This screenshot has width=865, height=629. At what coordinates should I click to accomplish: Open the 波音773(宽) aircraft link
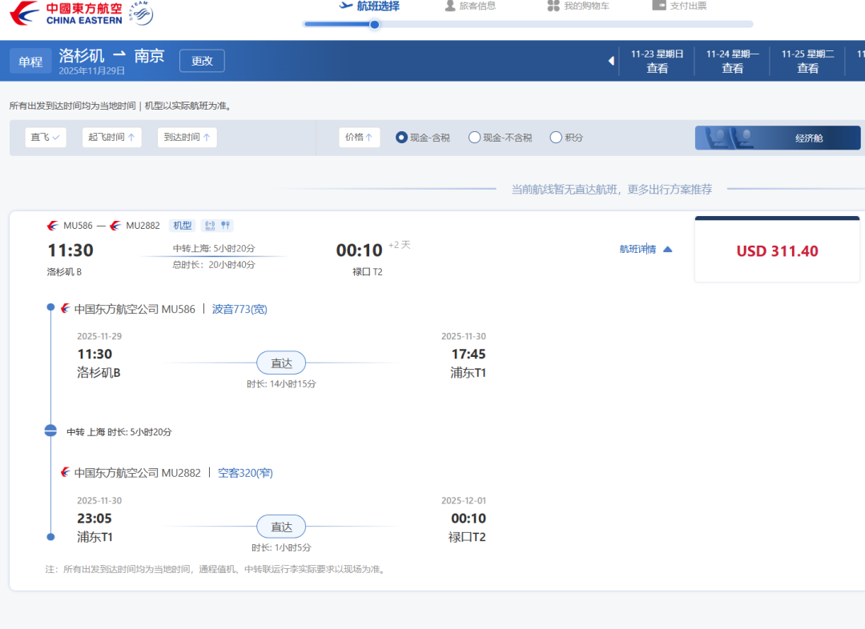[239, 309]
